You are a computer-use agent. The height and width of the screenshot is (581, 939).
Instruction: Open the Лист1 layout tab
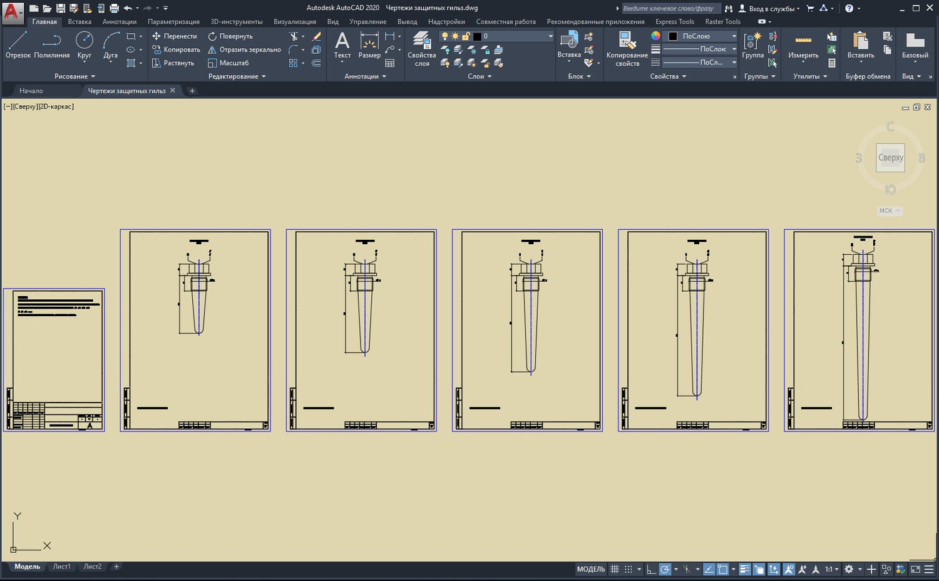61,567
